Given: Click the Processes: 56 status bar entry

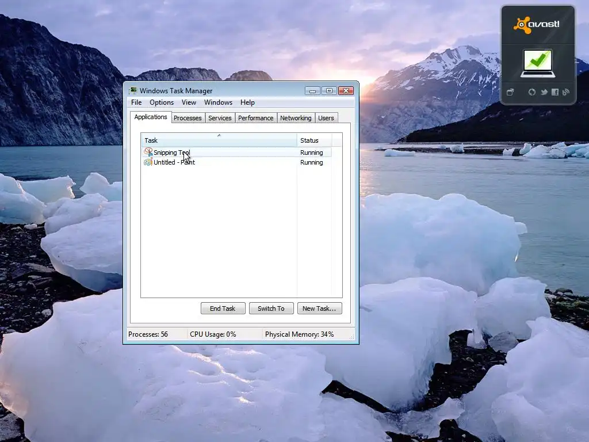Looking at the screenshot, I should point(148,334).
